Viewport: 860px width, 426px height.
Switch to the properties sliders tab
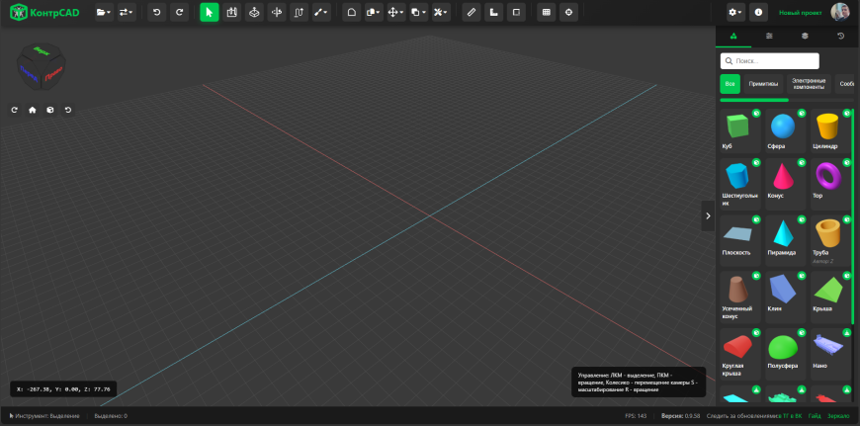pyautogui.click(x=769, y=37)
